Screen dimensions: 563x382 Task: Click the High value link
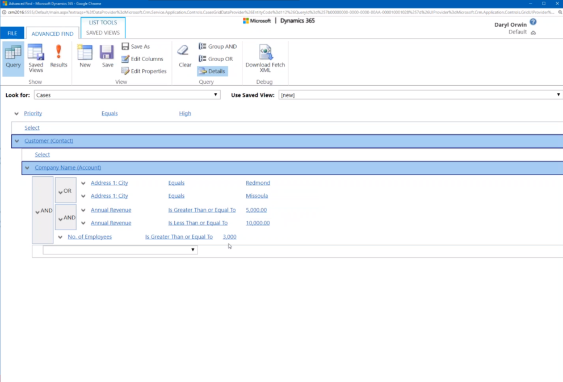click(x=185, y=113)
